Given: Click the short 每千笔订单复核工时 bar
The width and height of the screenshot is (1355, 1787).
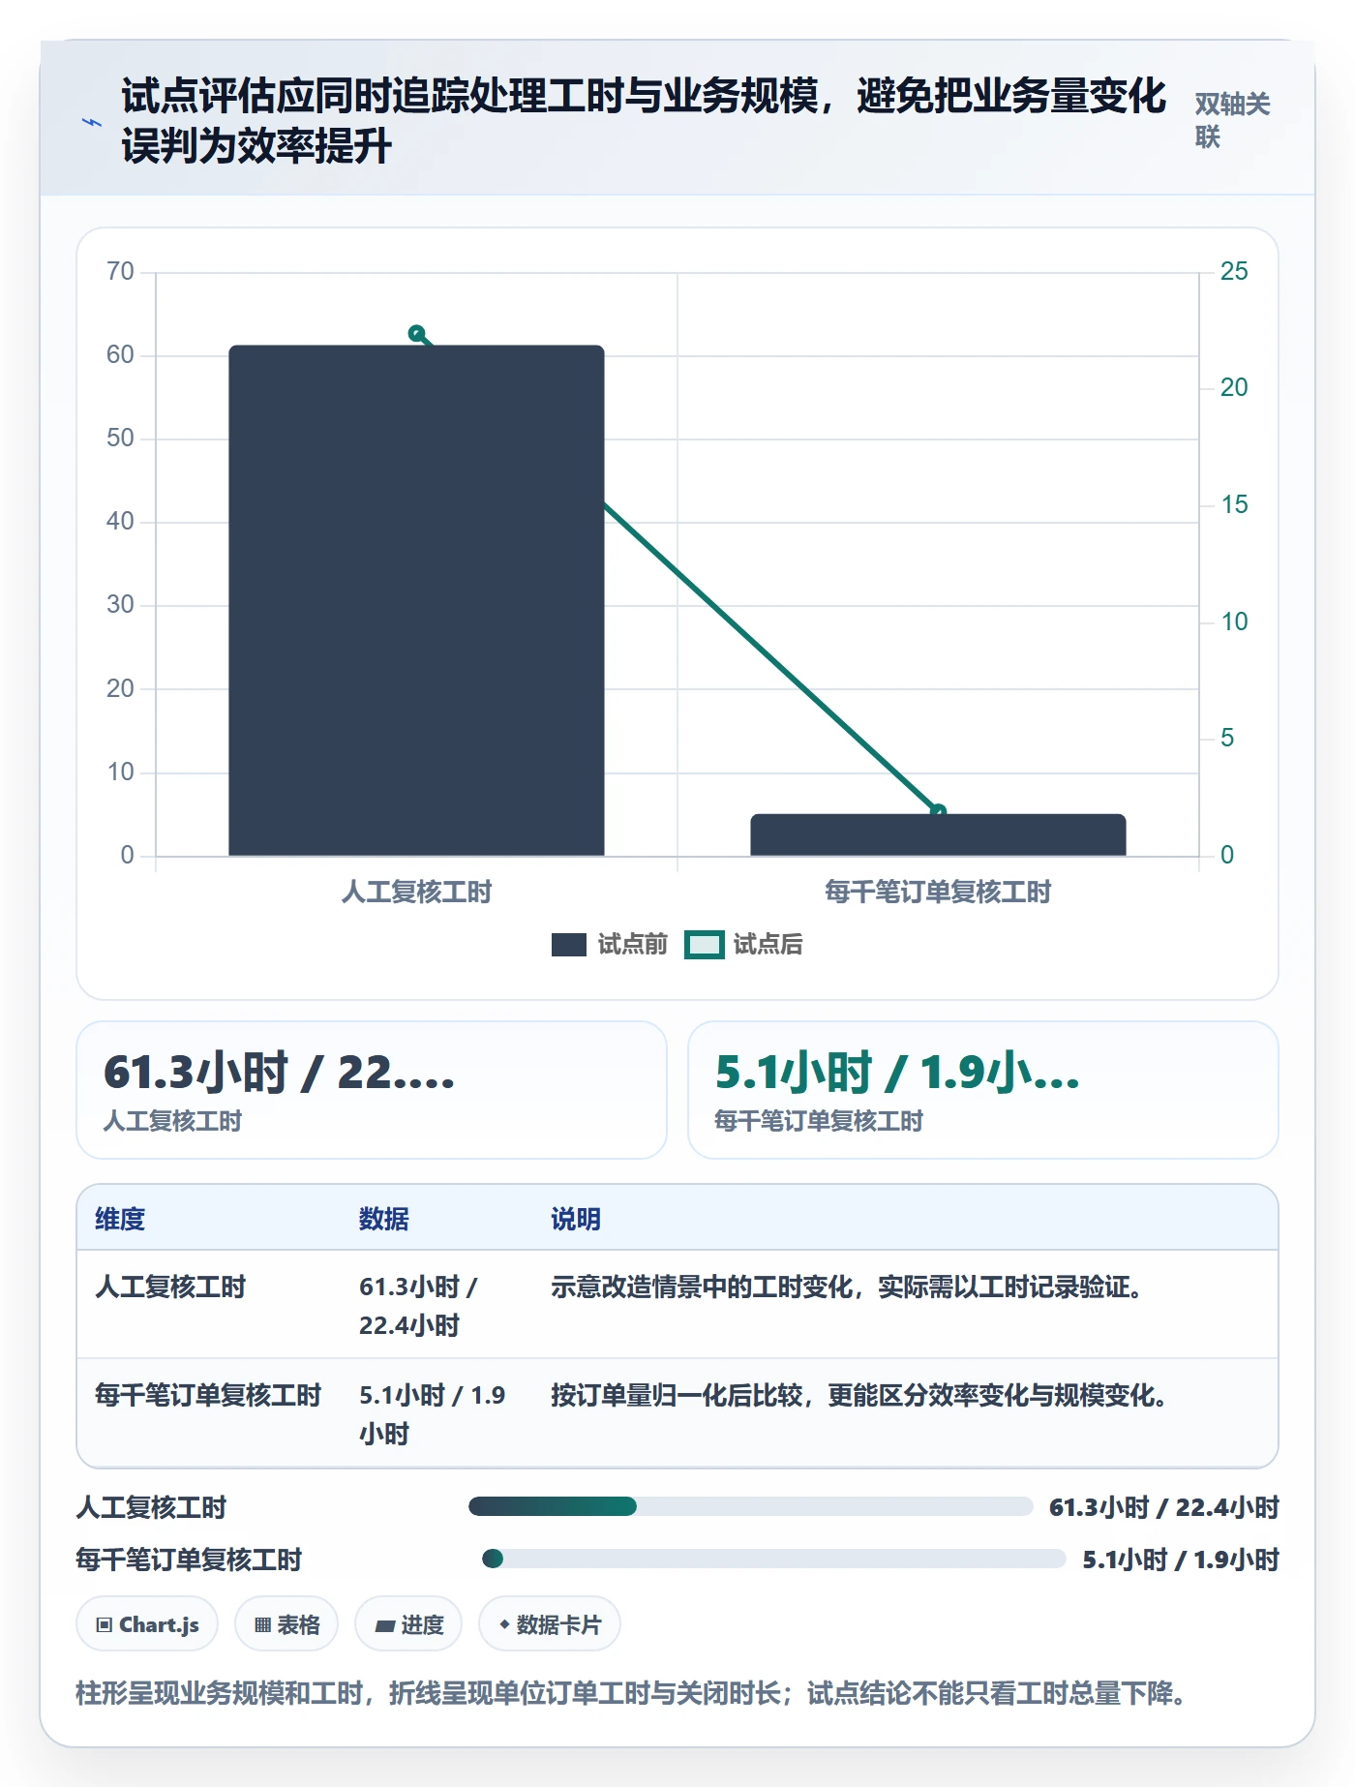Looking at the screenshot, I should (x=938, y=834).
